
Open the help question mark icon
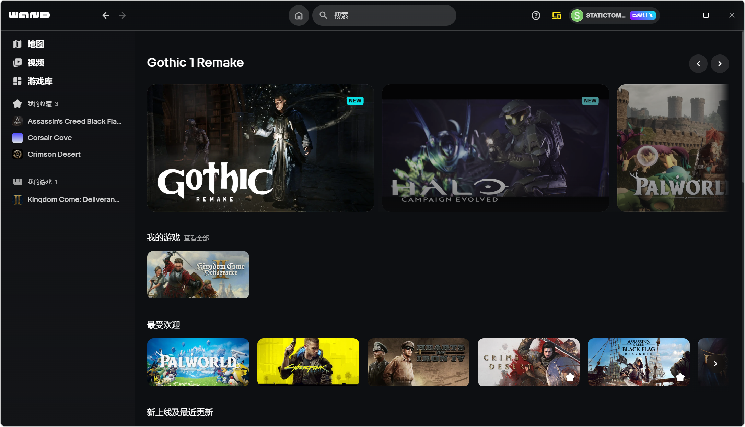tap(536, 15)
